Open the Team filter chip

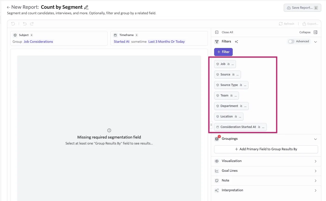pos(226,95)
